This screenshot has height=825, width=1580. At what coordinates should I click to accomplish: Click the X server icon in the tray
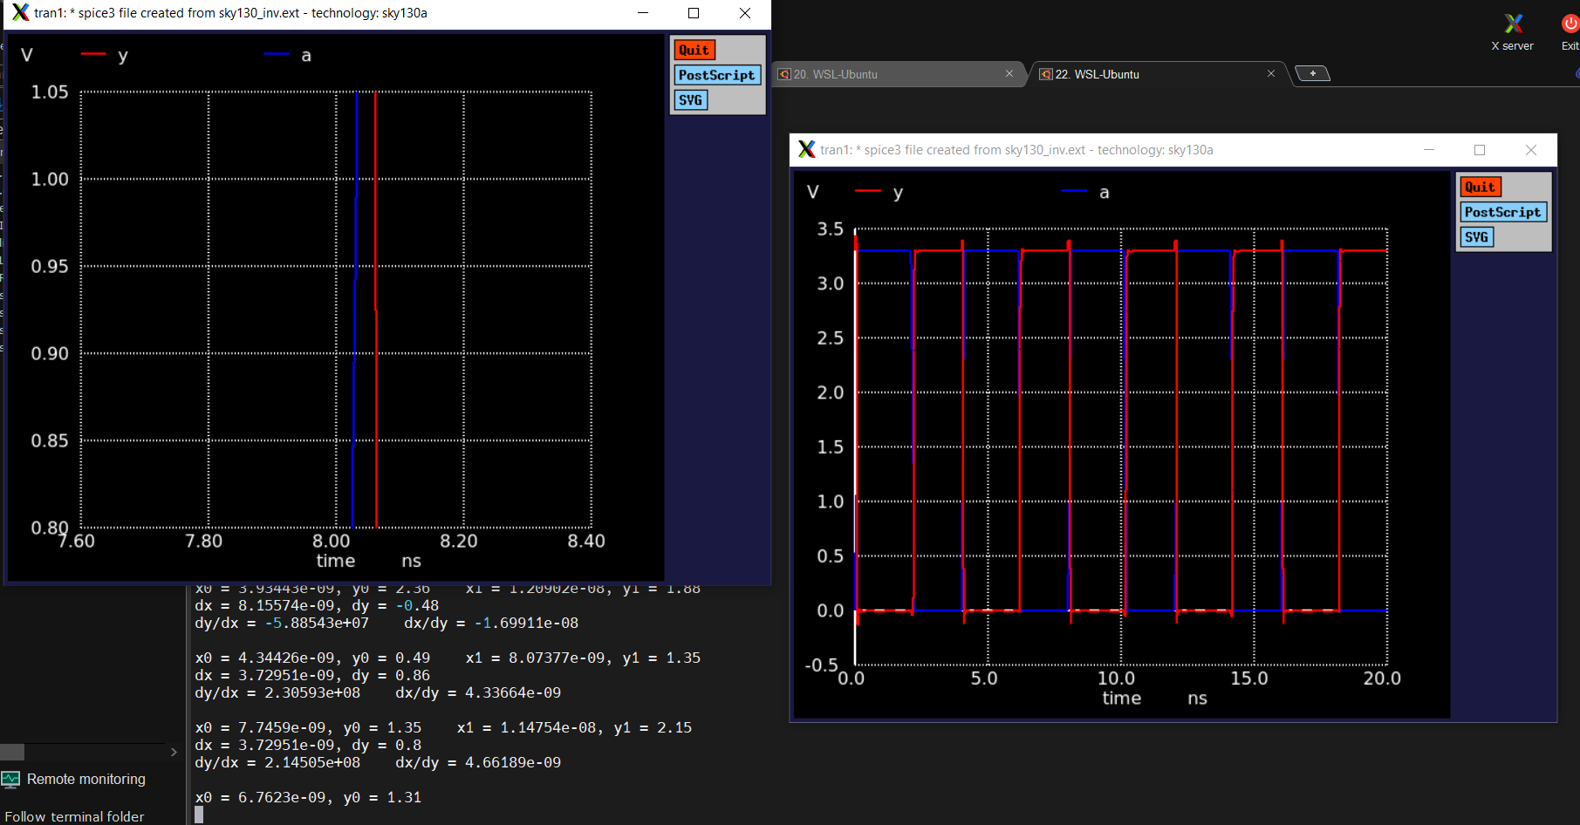coord(1512,24)
